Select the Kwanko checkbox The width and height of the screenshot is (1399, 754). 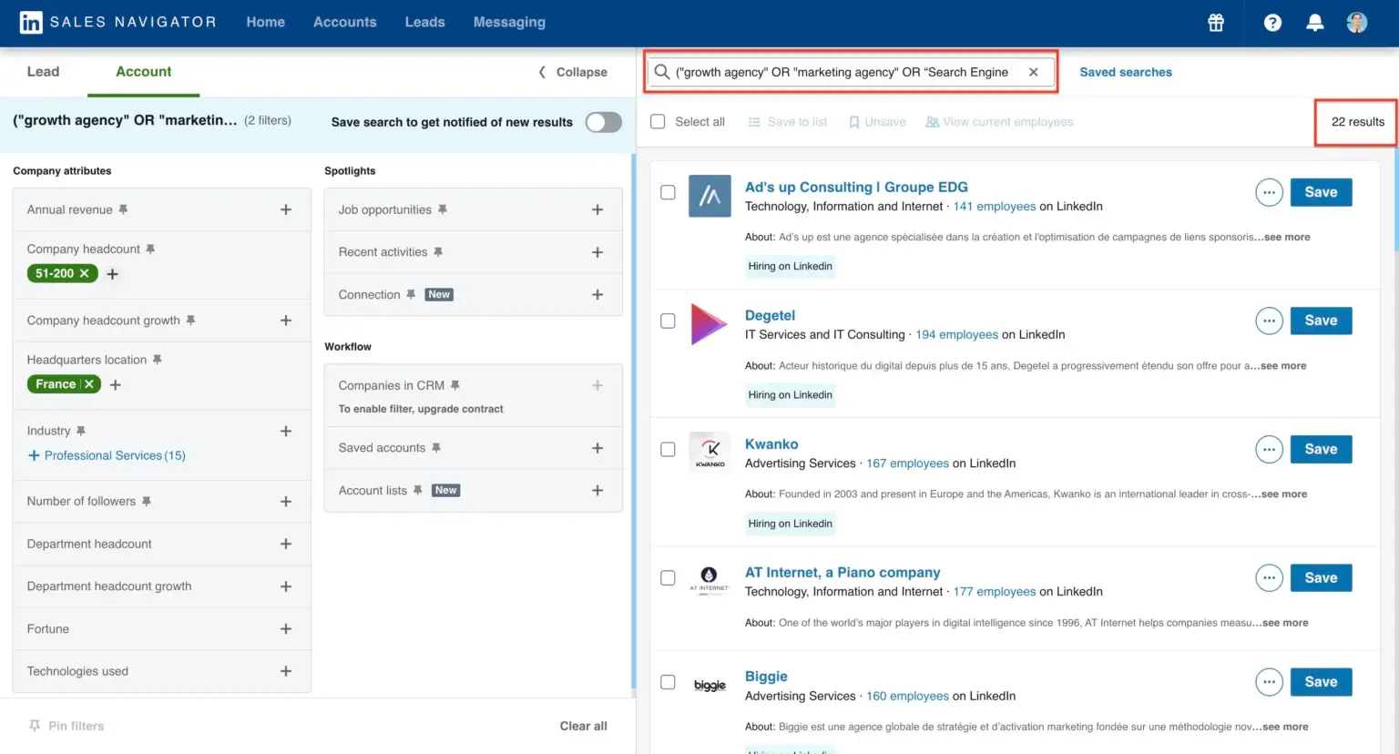668,449
